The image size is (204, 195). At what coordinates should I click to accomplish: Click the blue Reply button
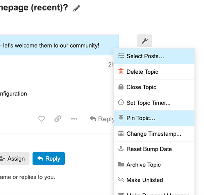pyautogui.click(x=48, y=158)
